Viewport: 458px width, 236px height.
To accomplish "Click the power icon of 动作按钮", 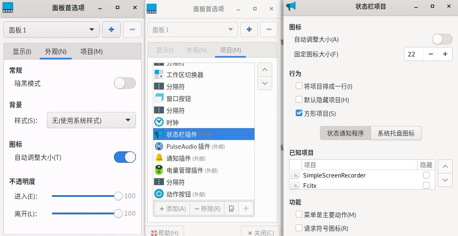I will point(159,194).
